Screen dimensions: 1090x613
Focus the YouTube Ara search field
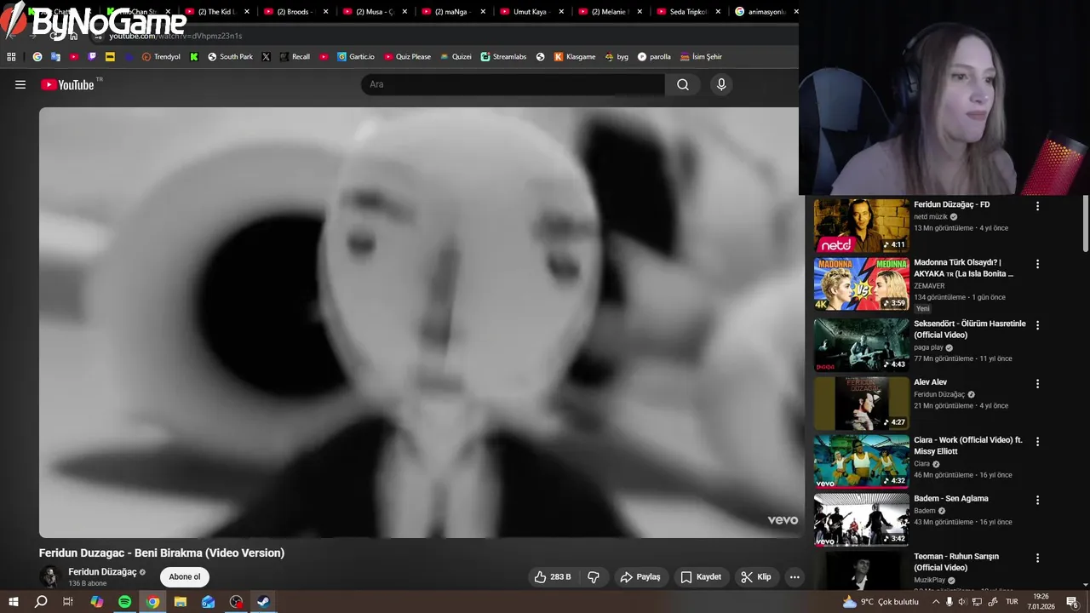513,84
